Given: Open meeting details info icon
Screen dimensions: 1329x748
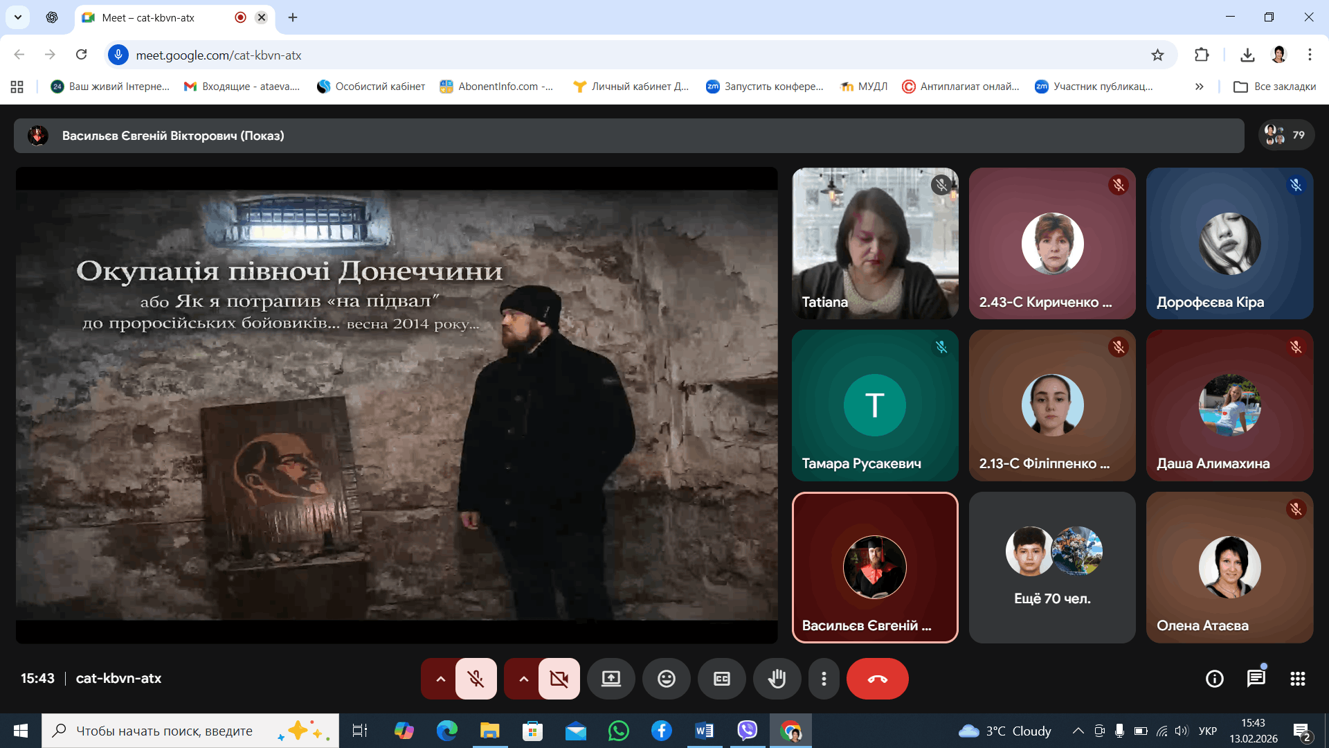Looking at the screenshot, I should click(x=1214, y=679).
